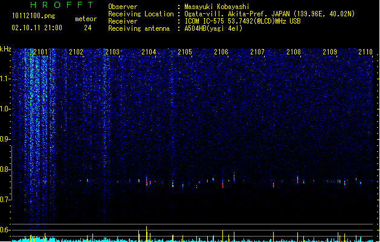Viewport: 380px width, 242px height.
Task: Click the tallest yellow spike in the bottom level graph
Action: [146, 234]
